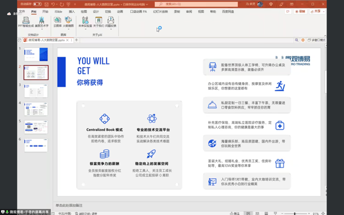Click the 多窗口模式 button
The width and height of the screenshot is (344, 215).
coord(316,40)
